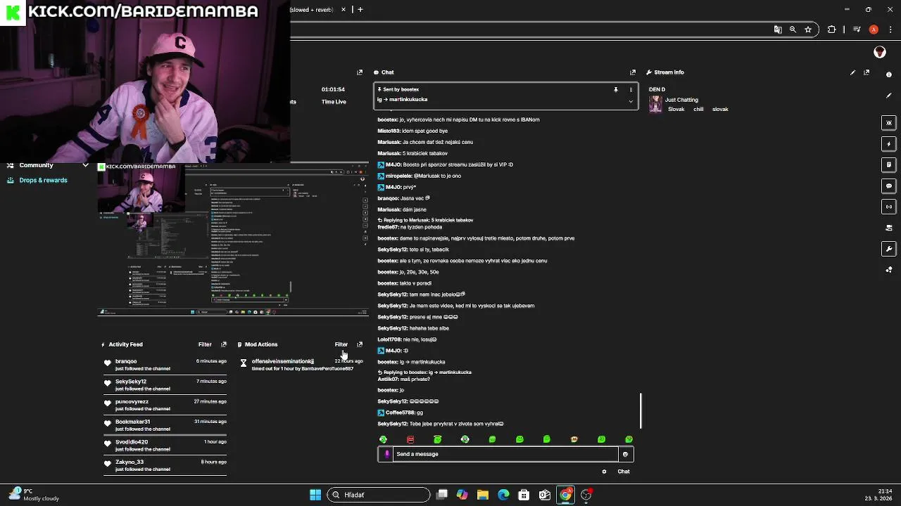This screenshot has width=901, height=506.
Task: Open SekySeky12's follow activity entry
Action: [x=165, y=385]
